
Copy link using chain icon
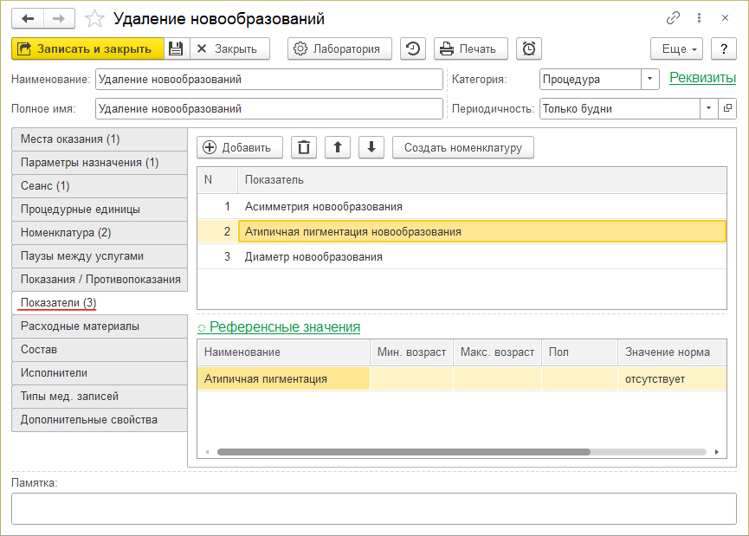click(673, 17)
